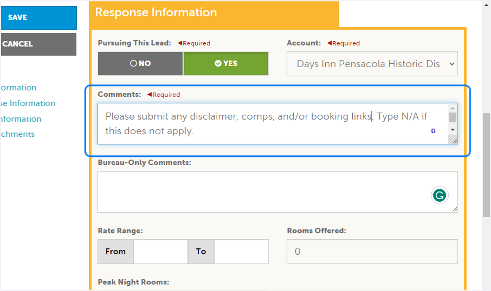The width and height of the screenshot is (491, 291).
Task: Open the sidebar link ending in 'ormation'
Action: coord(18,88)
